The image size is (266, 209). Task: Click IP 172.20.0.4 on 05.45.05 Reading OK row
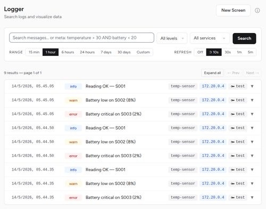(213, 86)
